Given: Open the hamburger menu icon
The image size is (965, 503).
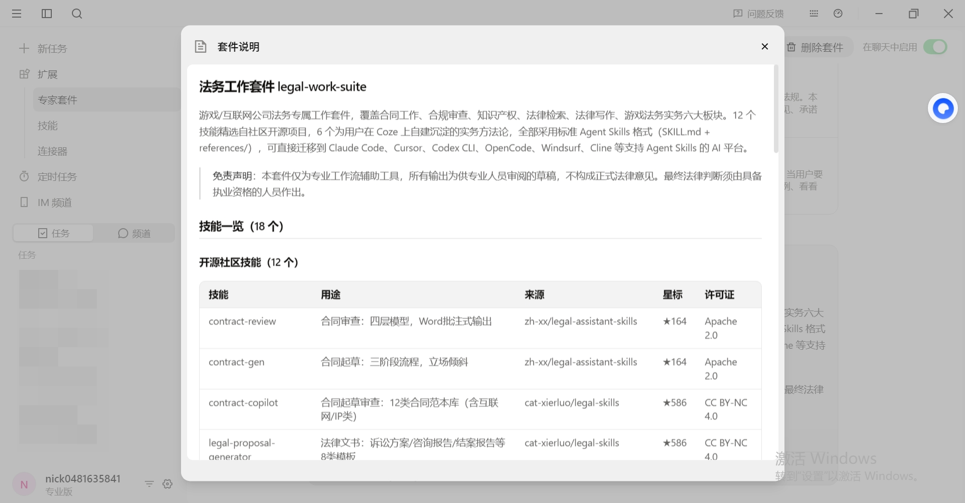Looking at the screenshot, I should click(x=17, y=14).
